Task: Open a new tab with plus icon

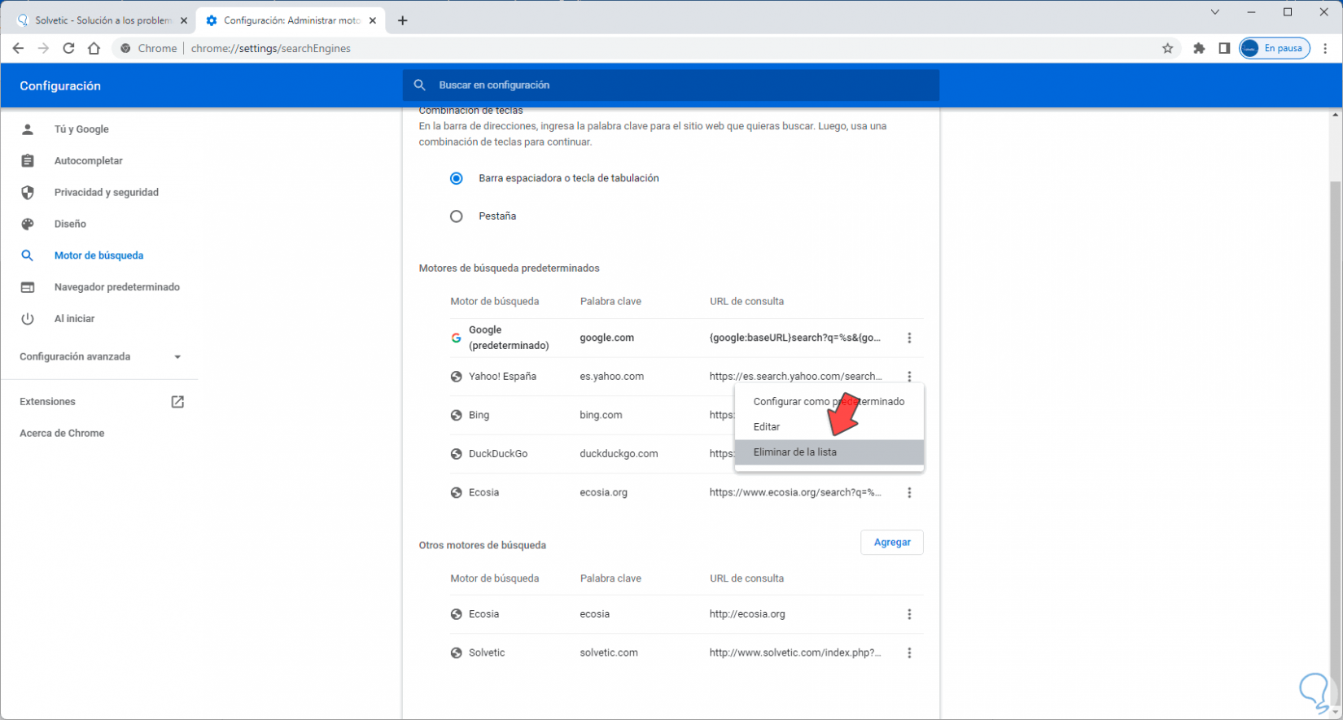Action: point(402,20)
